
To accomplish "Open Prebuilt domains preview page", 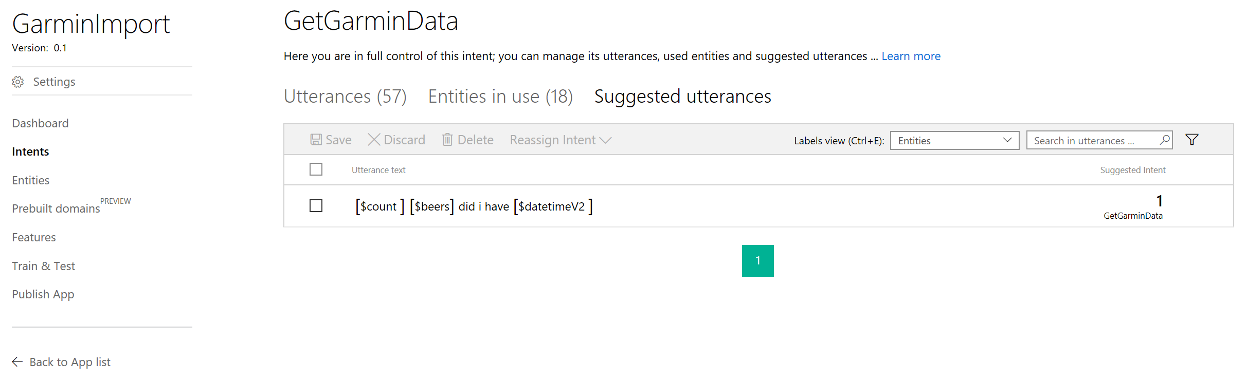I will coord(56,208).
